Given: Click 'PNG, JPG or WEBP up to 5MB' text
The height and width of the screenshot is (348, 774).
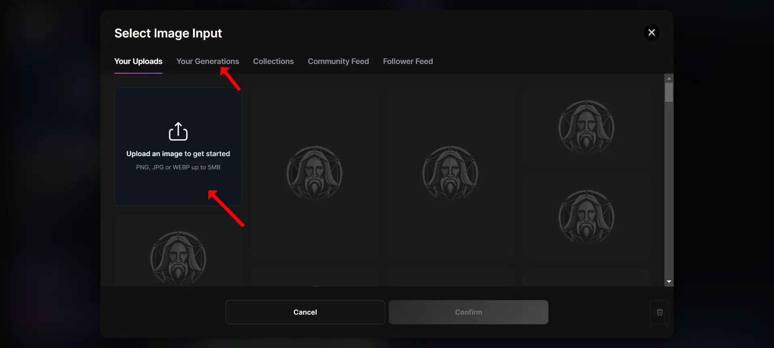Looking at the screenshot, I should [178, 167].
